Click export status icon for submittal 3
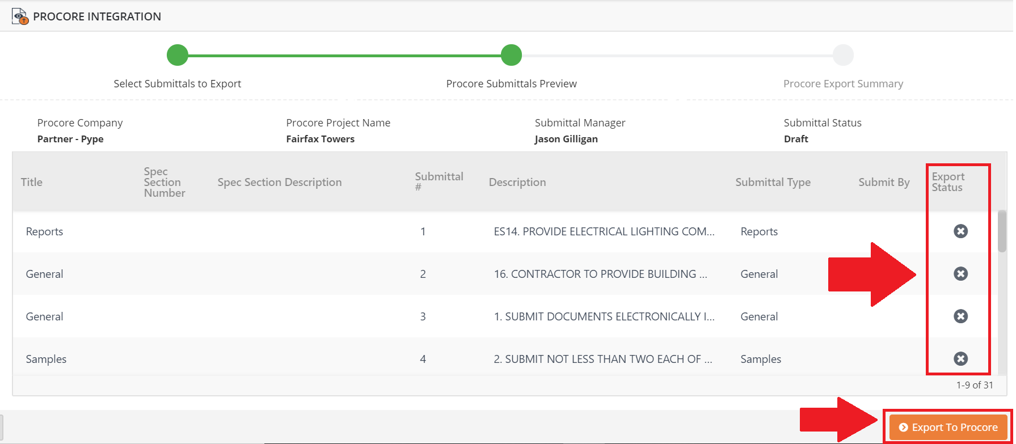 tap(960, 316)
